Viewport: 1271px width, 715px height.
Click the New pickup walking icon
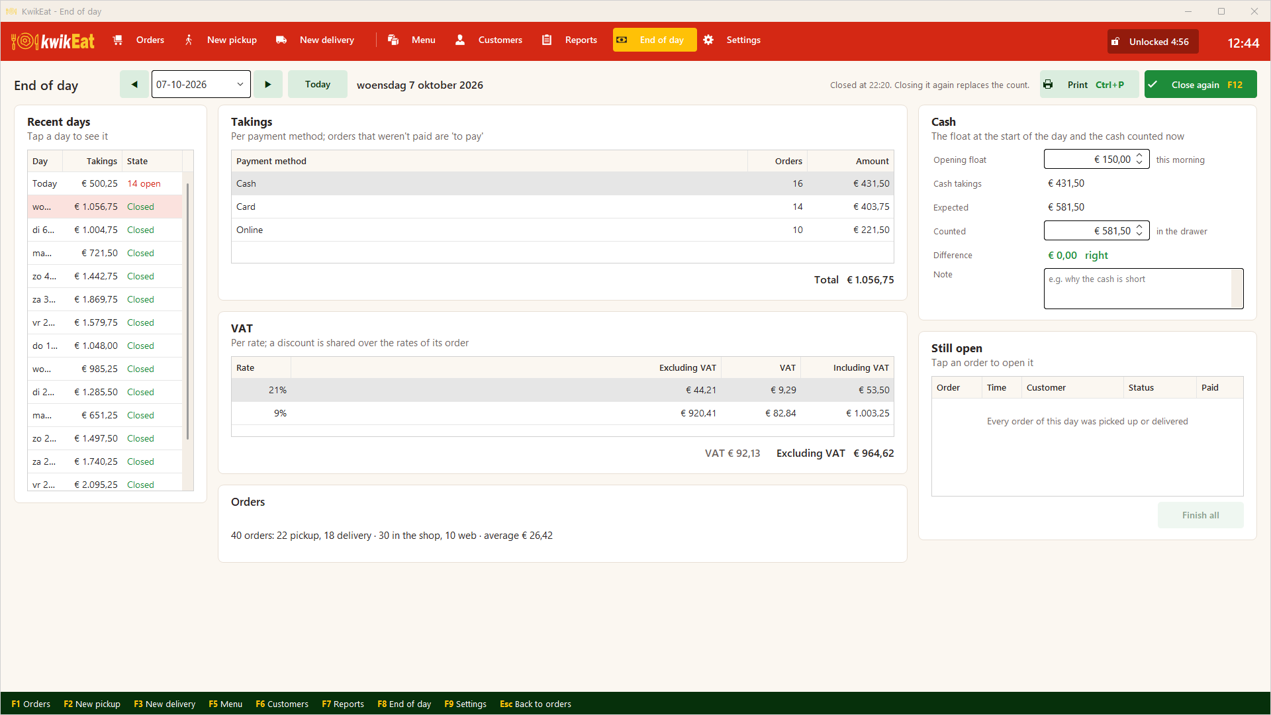point(189,40)
